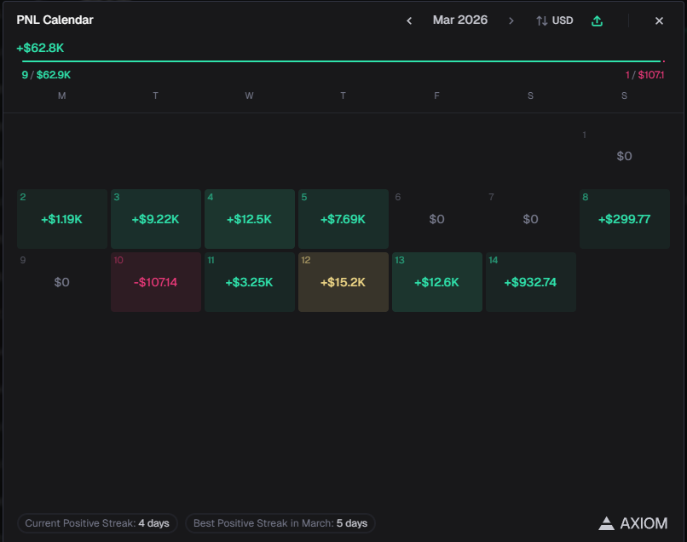The width and height of the screenshot is (687, 542).
Task: Click the F weekday column header
Action: (x=436, y=95)
